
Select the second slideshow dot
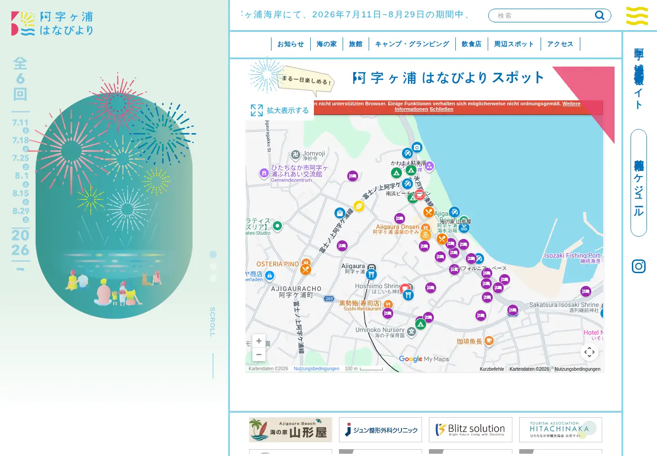coord(213,266)
